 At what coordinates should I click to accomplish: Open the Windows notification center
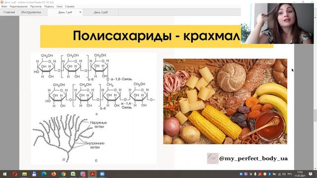[x=311, y=174]
